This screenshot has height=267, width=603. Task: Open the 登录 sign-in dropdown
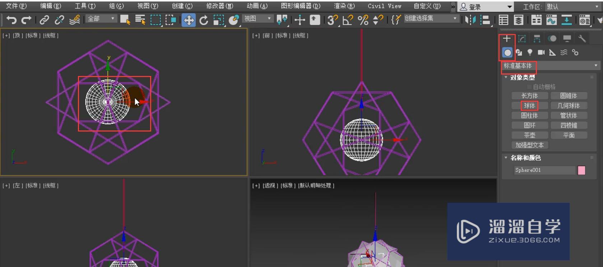(485, 7)
